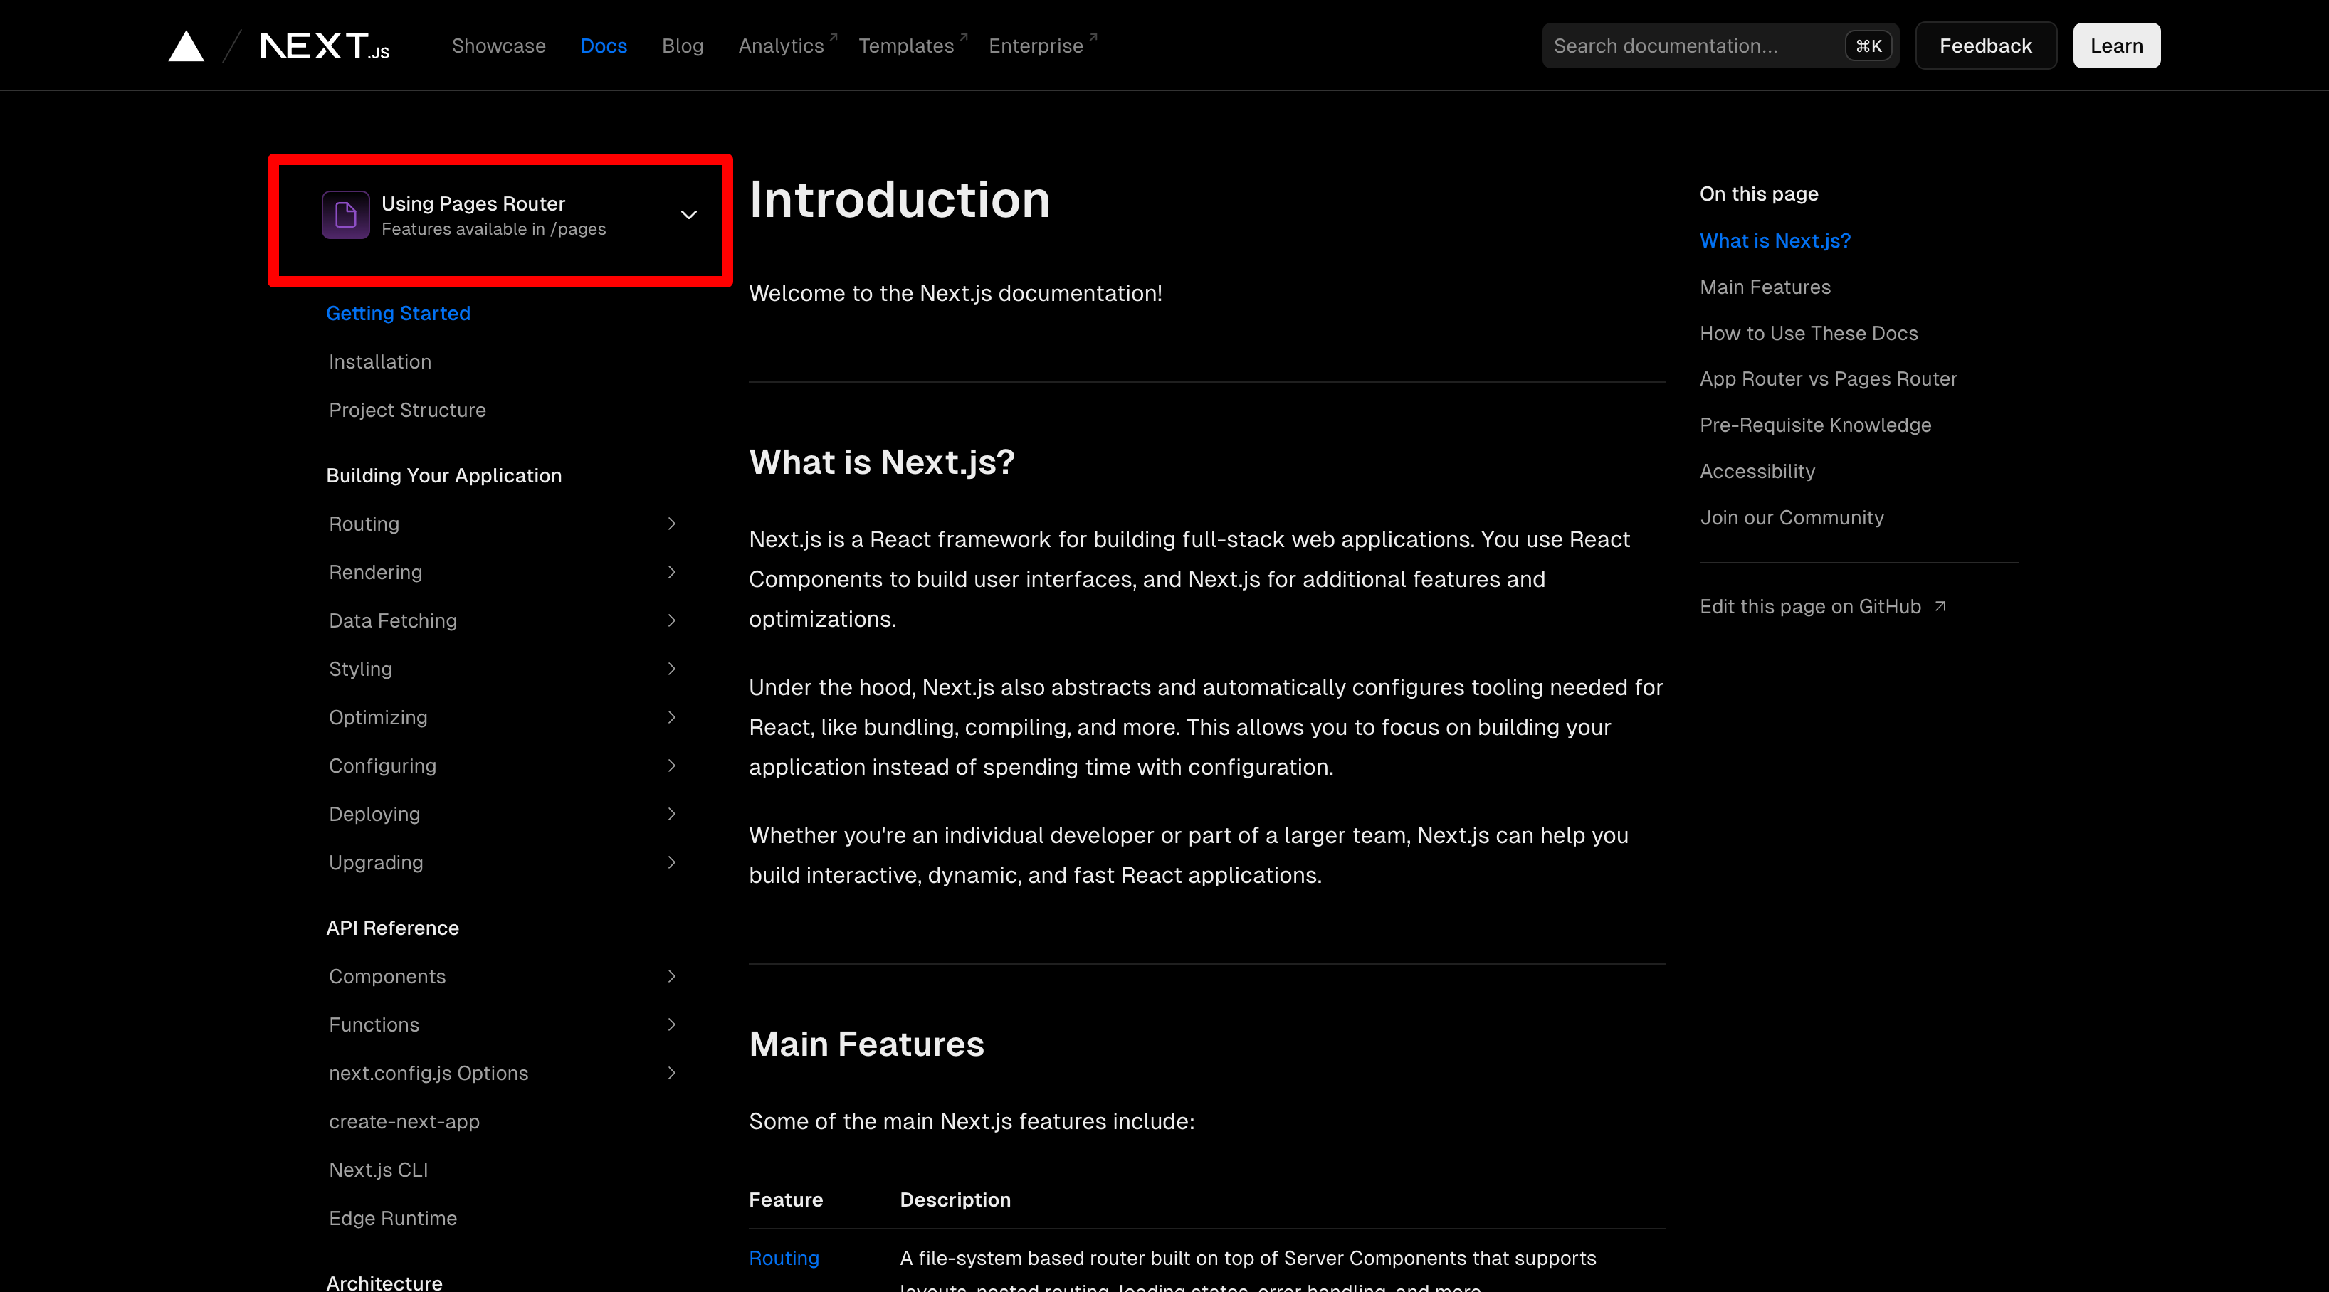Image resolution: width=2329 pixels, height=1292 pixels.
Task: Expand the Routing sidebar section
Action: tap(671, 524)
